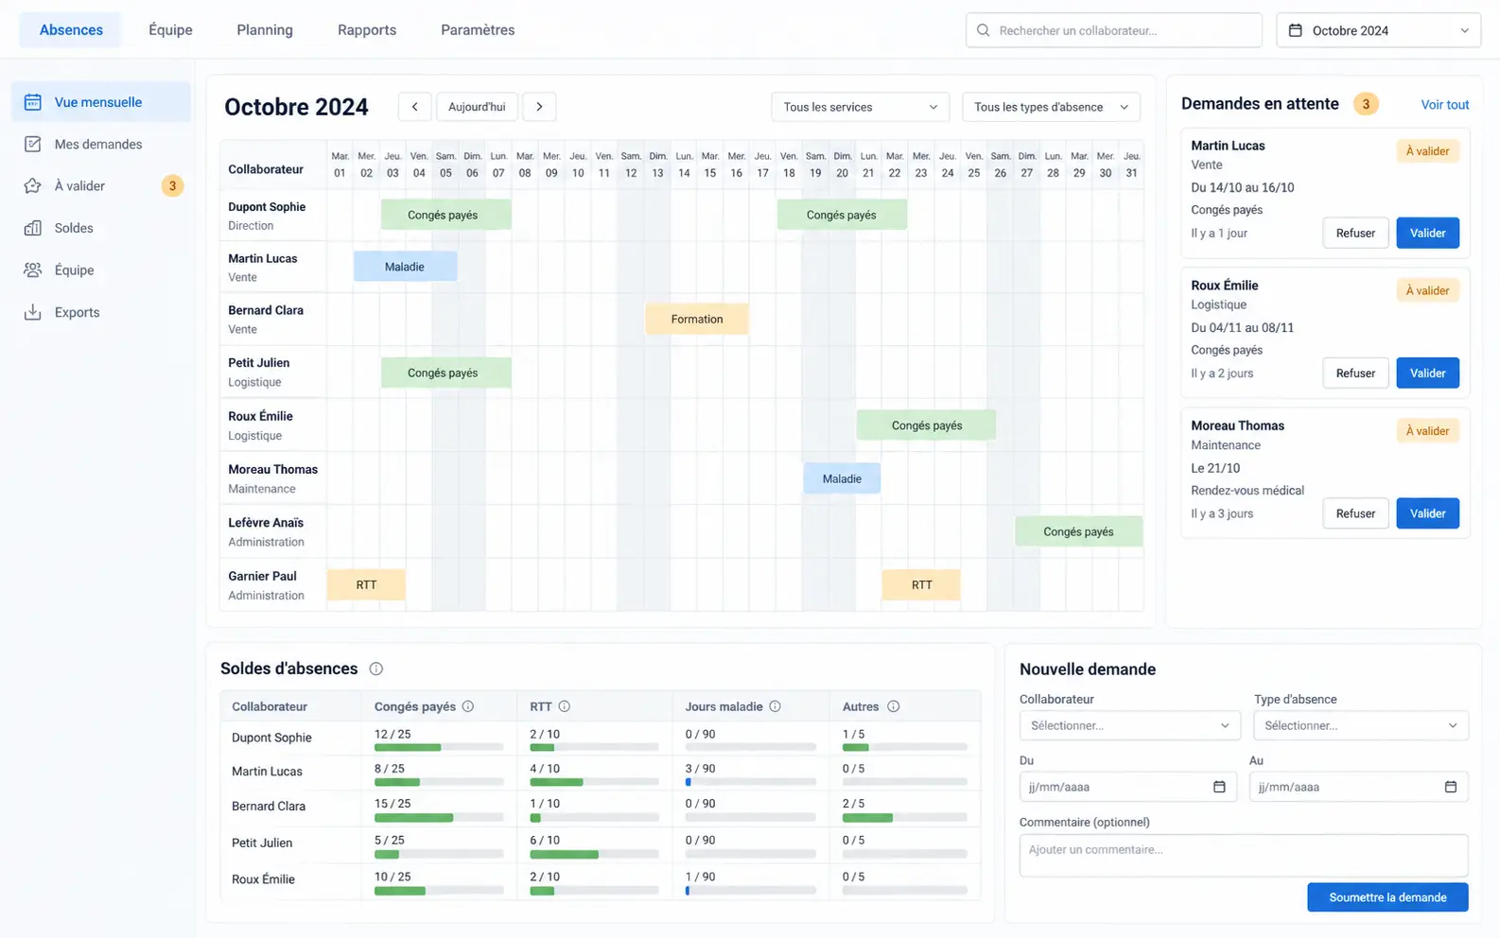Go to previous month with left chevron
Viewport: 1500px width, 938px height.
[x=415, y=107]
